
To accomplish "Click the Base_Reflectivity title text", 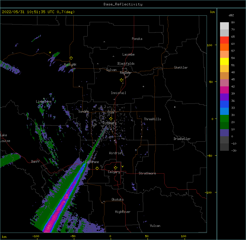I will [123, 4].
